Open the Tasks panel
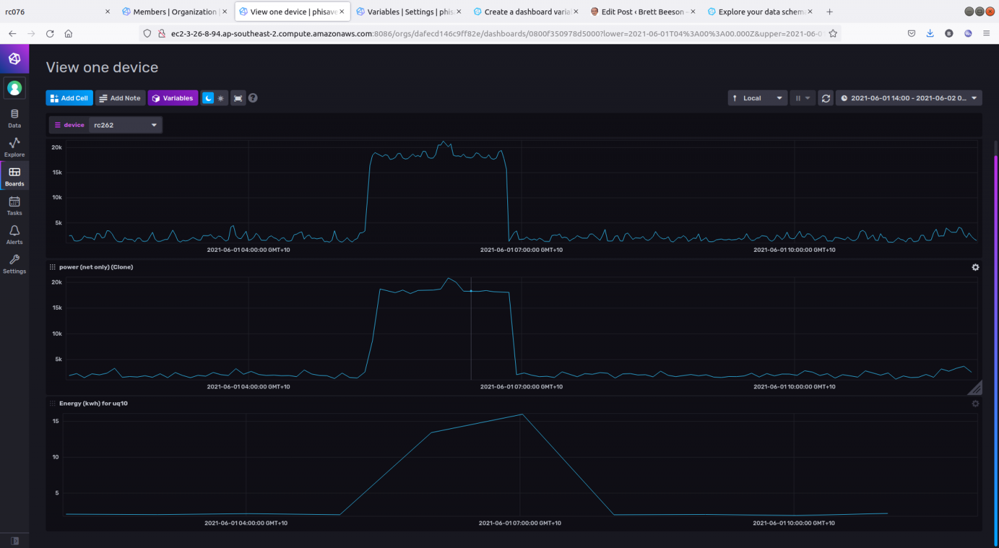999x548 pixels. tap(14, 204)
